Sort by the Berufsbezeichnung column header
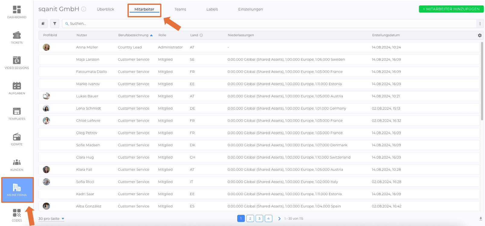The image size is (485, 226). pyautogui.click(x=133, y=35)
